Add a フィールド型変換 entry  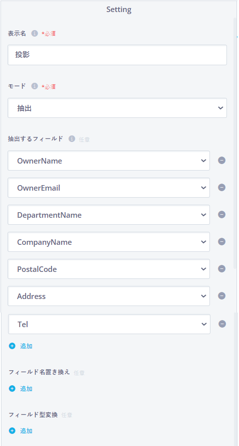(x=21, y=431)
